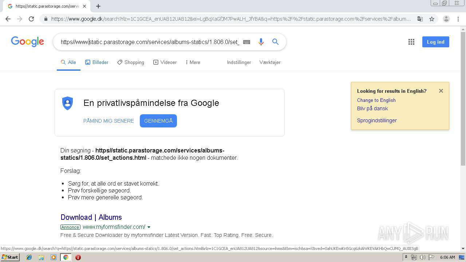466x262 pixels.
Task: Click the taskbar clock 6:06 AM
Action: 447,257
